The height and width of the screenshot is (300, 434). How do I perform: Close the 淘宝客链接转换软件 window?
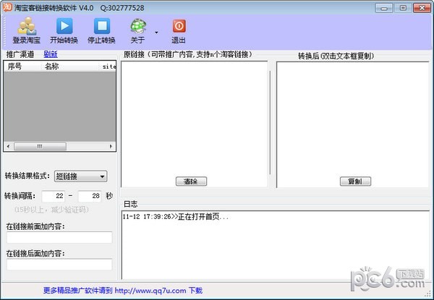tap(422, 8)
